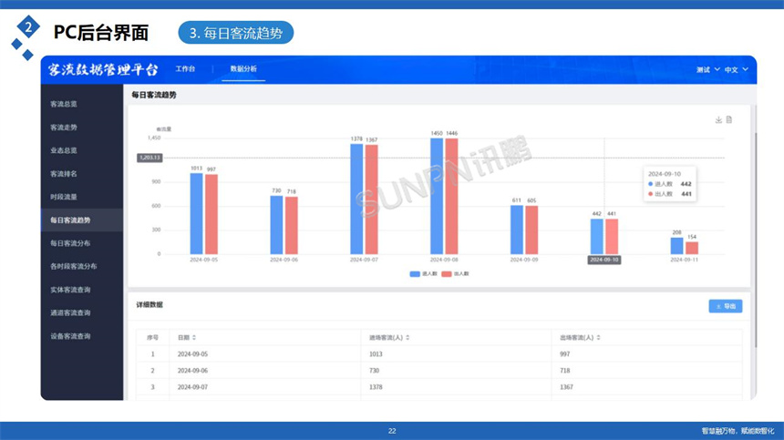
Task: Switch to the 数据分析 tab
Action: click(x=243, y=69)
